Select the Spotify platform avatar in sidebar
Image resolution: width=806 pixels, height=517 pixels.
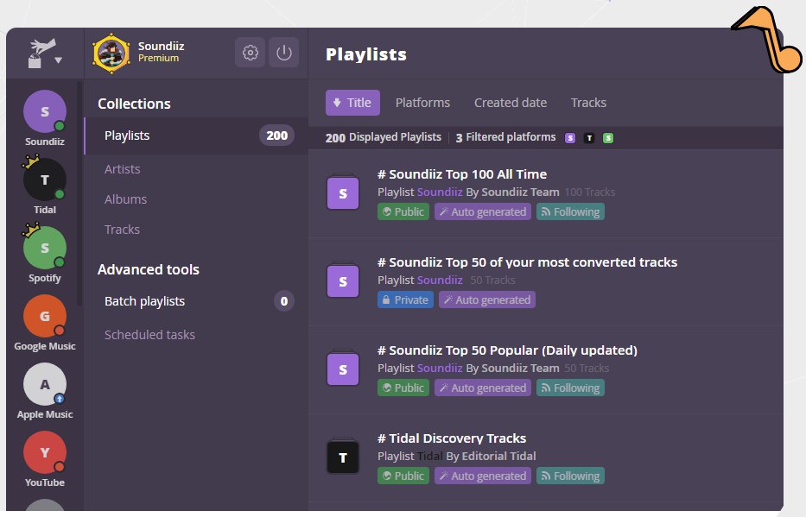click(x=45, y=248)
